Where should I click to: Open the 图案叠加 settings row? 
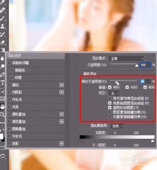click(36, 129)
